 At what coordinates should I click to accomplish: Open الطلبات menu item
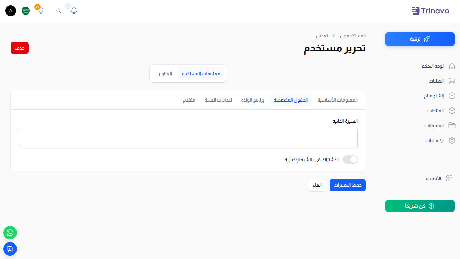tap(436, 81)
